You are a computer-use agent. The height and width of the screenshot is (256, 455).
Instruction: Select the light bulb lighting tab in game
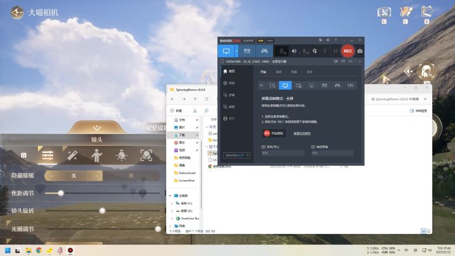pyautogui.click(x=121, y=155)
